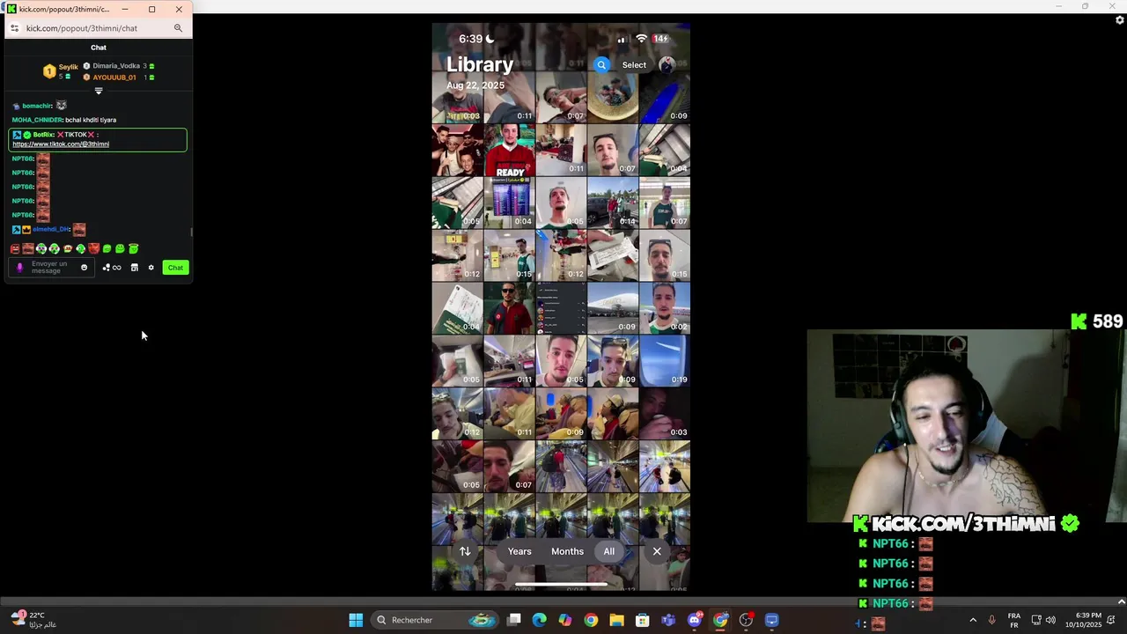
Task: Switch to the Years view
Action: pyautogui.click(x=519, y=551)
